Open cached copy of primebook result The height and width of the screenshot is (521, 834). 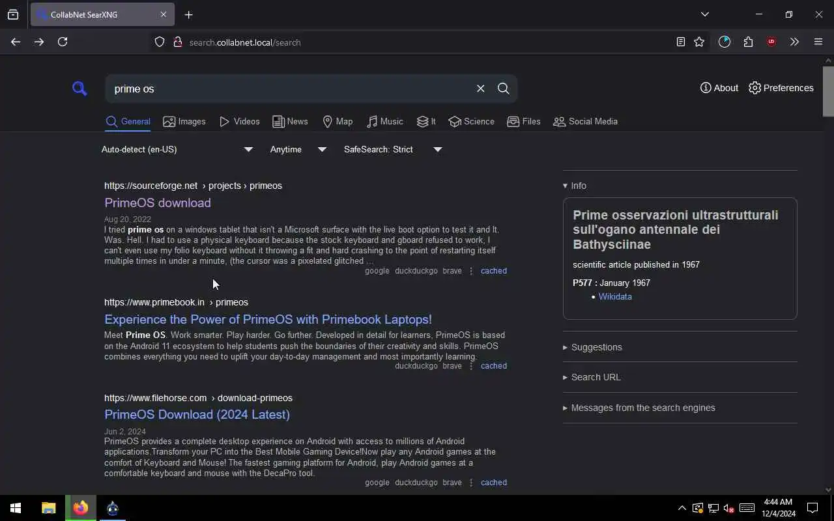click(493, 366)
